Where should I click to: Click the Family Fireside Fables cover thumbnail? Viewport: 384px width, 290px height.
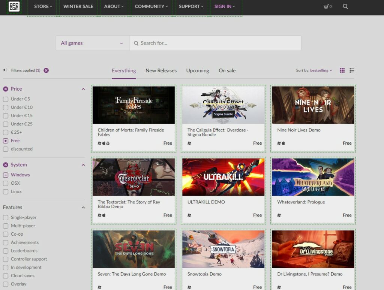point(134,105)
